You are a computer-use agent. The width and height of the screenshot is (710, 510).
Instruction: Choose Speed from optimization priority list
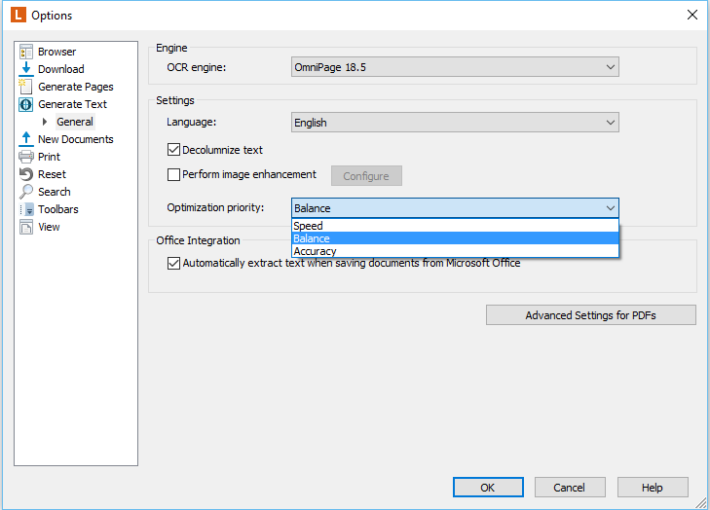coord(455,226)
